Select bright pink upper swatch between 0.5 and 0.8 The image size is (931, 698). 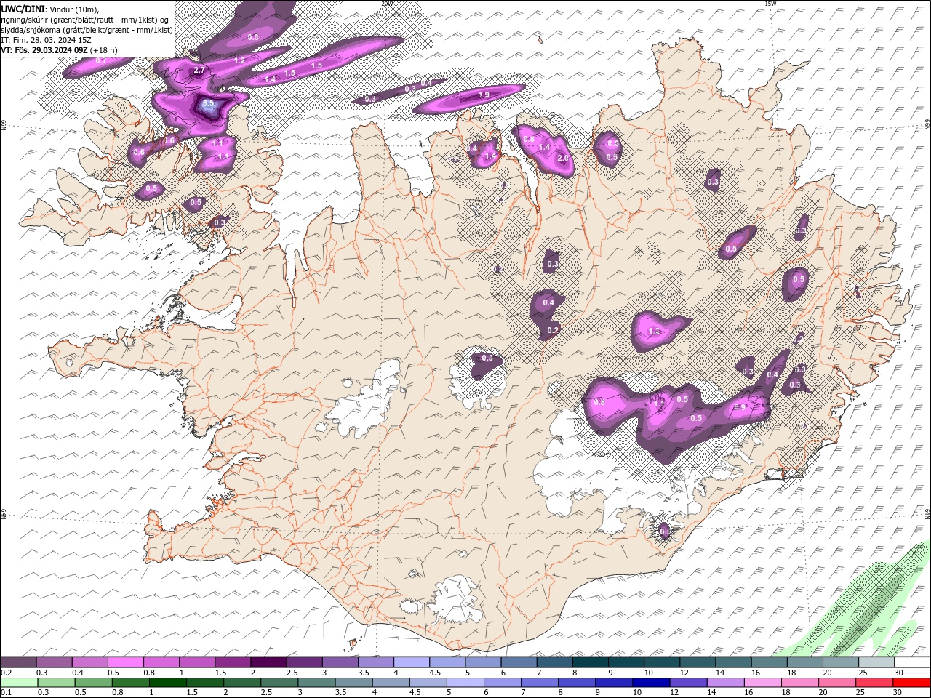[x=126, y=662]
